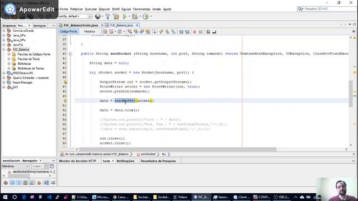Screen dimensions: 358x201
Task: Switch to Monitor do Servidor HTTP tab
Action: 78,161
